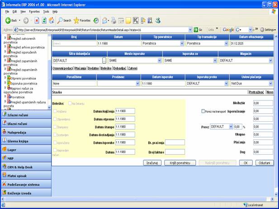Click the Print icon in toolbar
Screen dimensions: 279x209
tap(113, 21)
